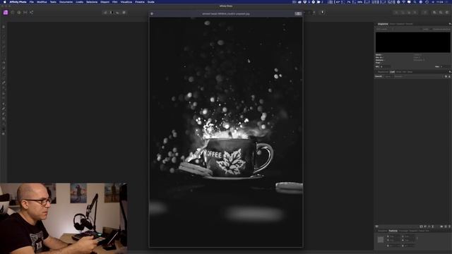
Task: Apply Auto White Balance from the toolbar
Action: (124, 13)
